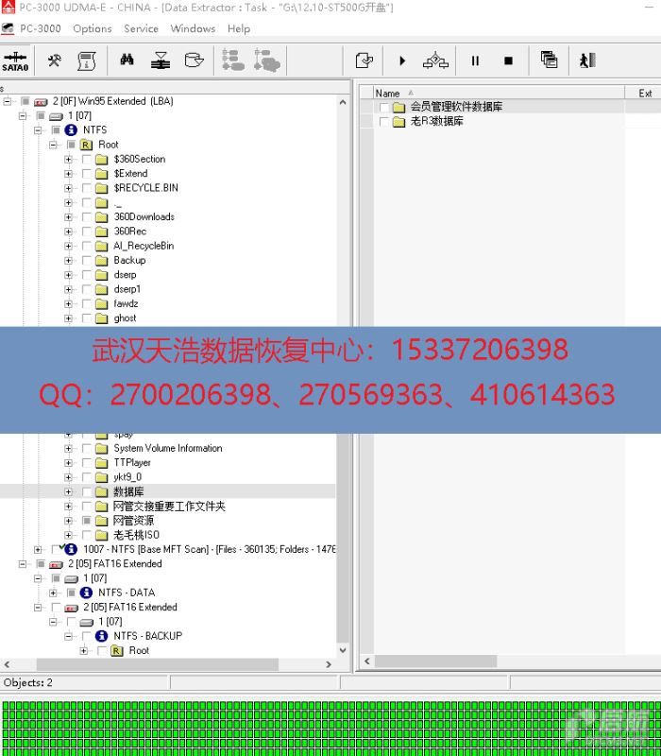
Task: Open the Service menu
Action: pos(141,28)
